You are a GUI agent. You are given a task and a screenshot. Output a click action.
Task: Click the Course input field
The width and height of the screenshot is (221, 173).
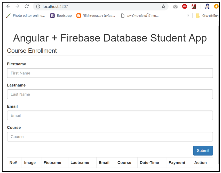click(x=110, y=137)
